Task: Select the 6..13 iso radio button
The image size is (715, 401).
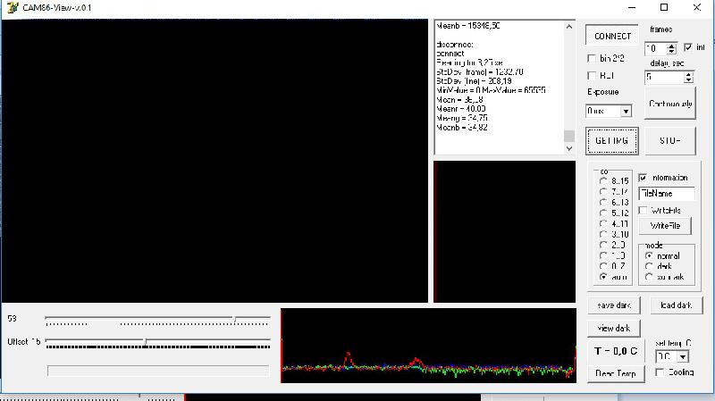Action: pos(603,203)
